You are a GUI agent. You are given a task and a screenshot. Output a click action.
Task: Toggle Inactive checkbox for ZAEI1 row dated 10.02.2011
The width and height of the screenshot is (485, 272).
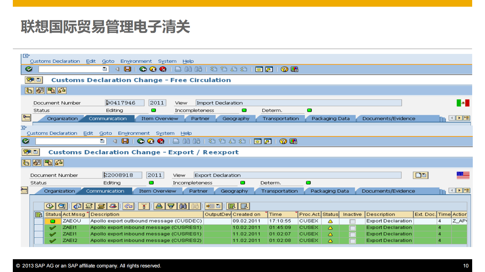pos(352,228)
